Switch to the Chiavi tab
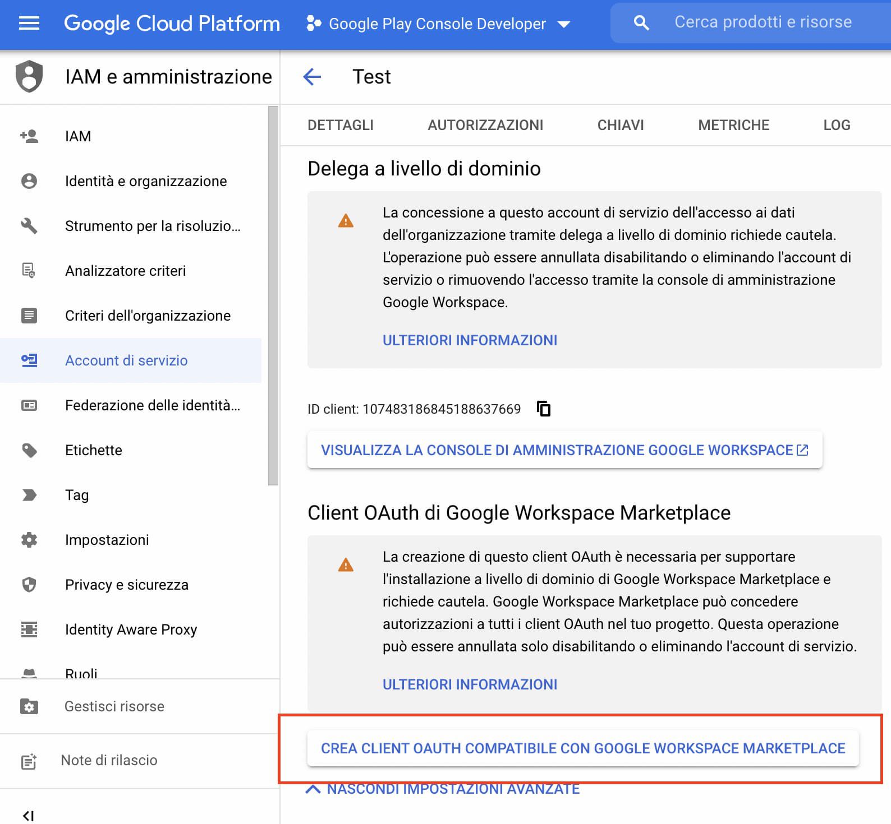 click(x=620, y=125)
